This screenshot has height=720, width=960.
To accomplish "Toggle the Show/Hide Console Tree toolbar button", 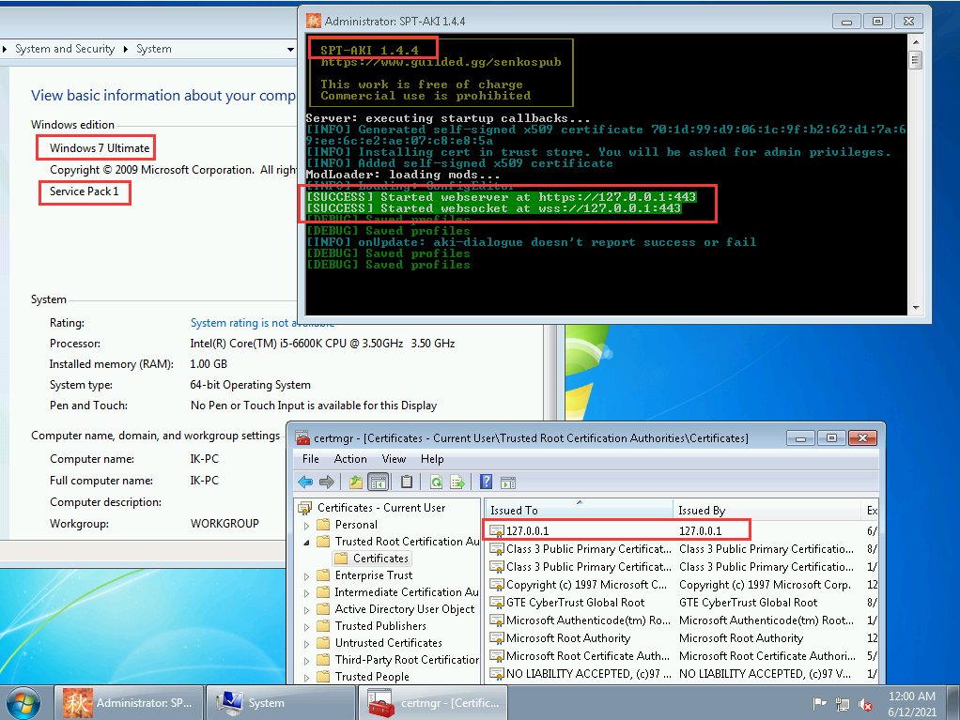I will click(379, 483).
